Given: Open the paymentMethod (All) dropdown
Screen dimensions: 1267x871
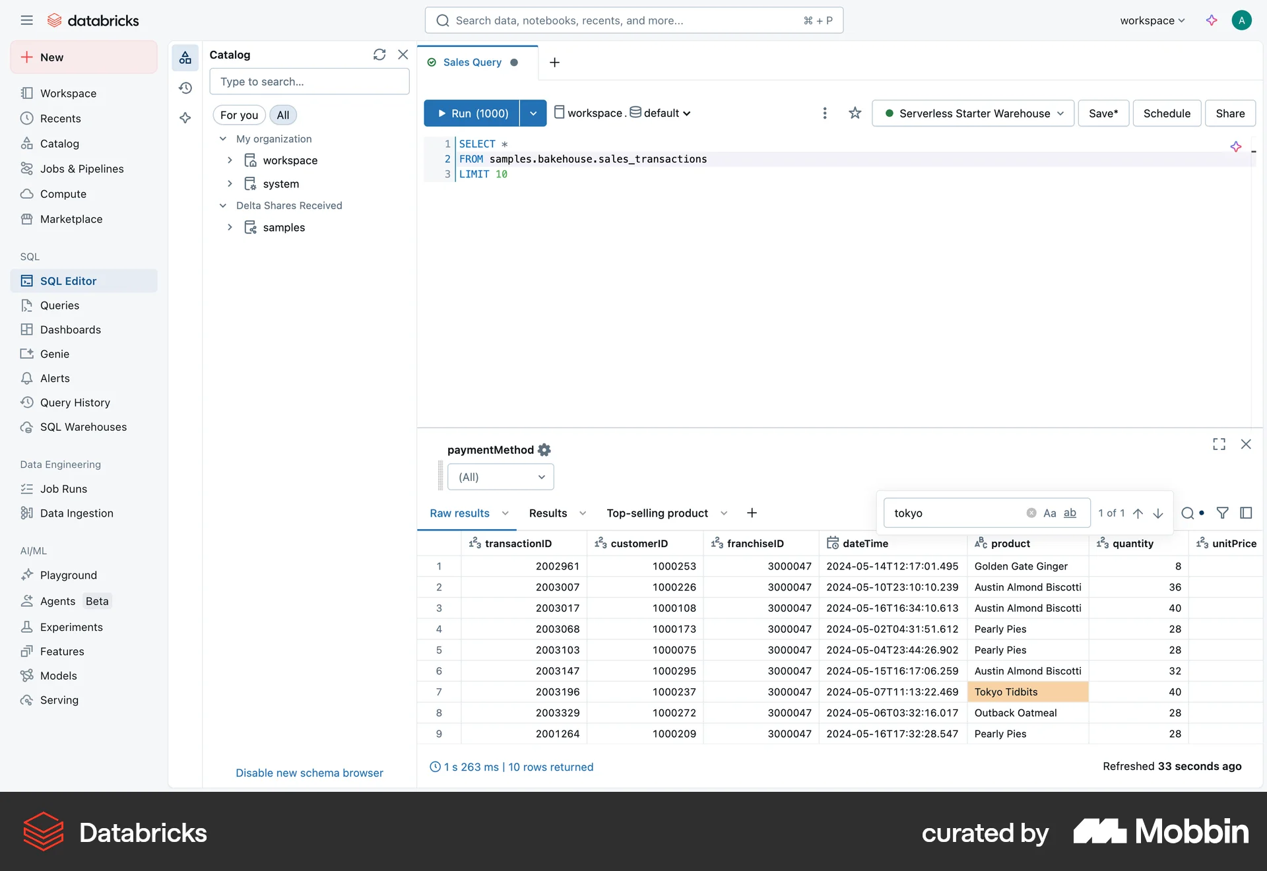Looking at the screenshot, I should 500,476.
